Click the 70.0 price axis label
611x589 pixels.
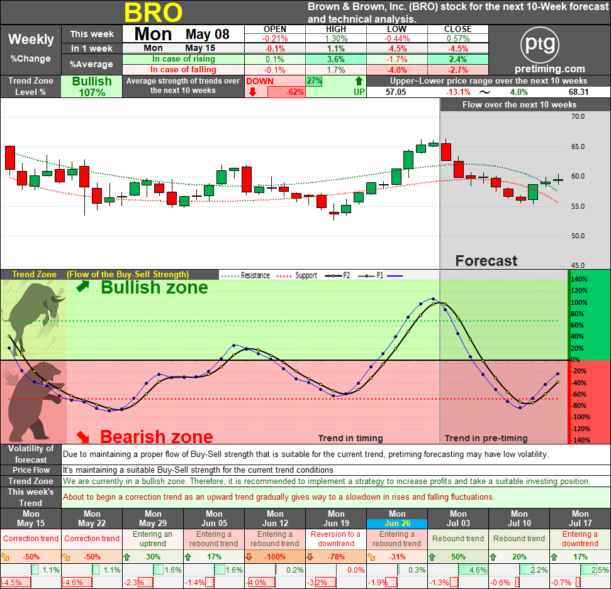pos(578,116)
